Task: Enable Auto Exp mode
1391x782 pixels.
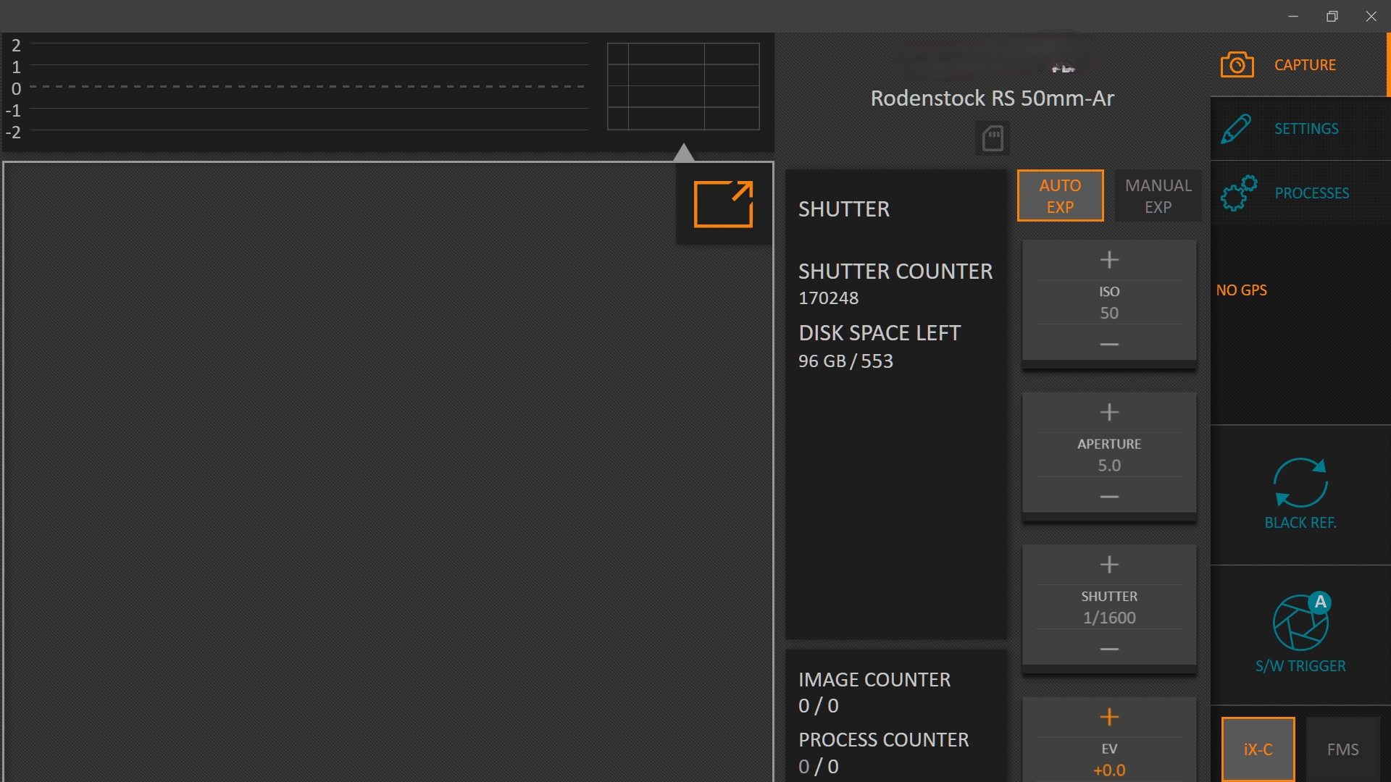Action: pyautogui.click(x=1060, y=195)
